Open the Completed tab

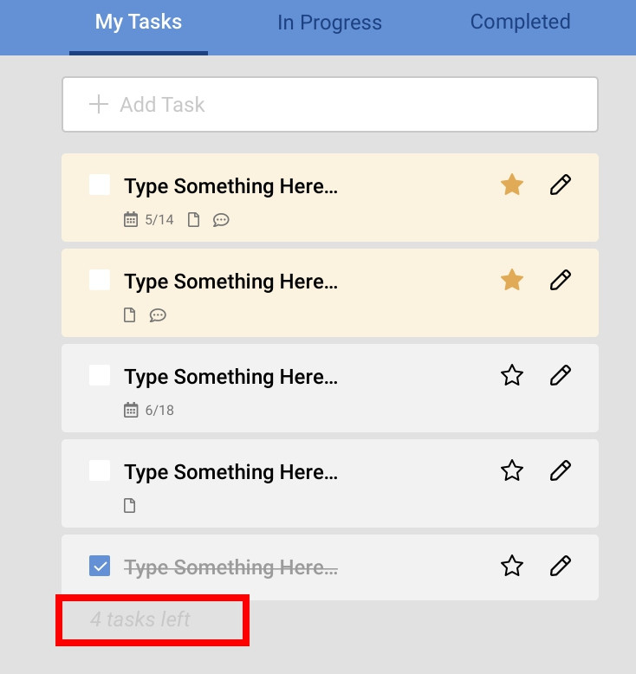tap(520, 22)
